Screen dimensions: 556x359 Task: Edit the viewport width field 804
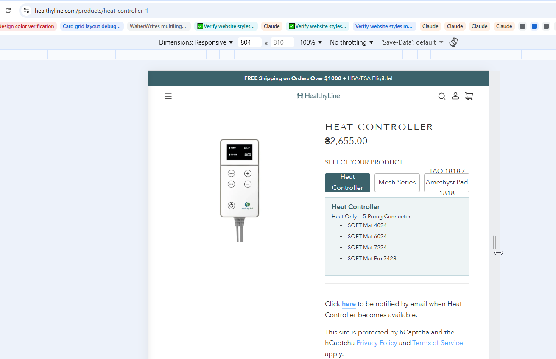(249, 42)
